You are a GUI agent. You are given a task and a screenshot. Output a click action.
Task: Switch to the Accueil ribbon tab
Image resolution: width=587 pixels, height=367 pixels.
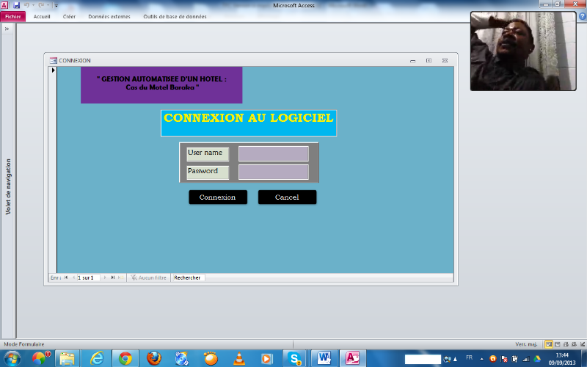(x=42, y=16)
